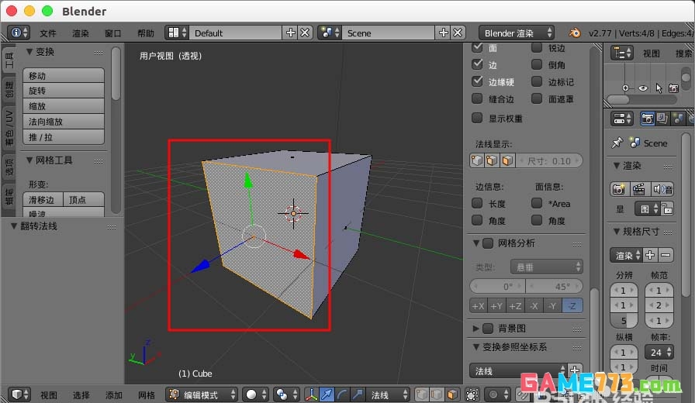Collapse the 变换 tool panel
This screenshot has height=403, width=695.
coord(29,51)
